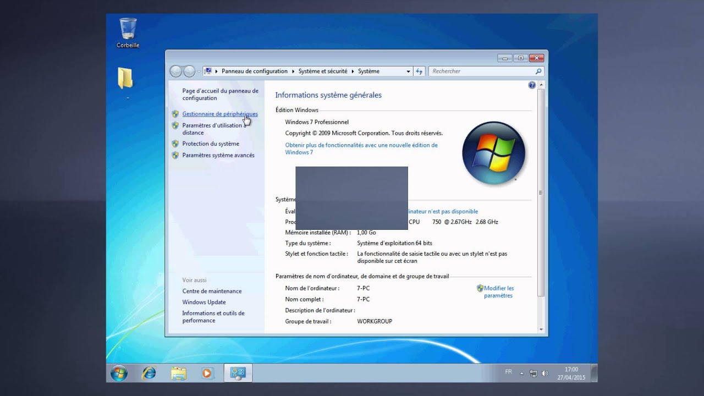Launch Windows Media Player from taskbar
The width and height of the screenshot is (704, 396).
pos(207,373)
